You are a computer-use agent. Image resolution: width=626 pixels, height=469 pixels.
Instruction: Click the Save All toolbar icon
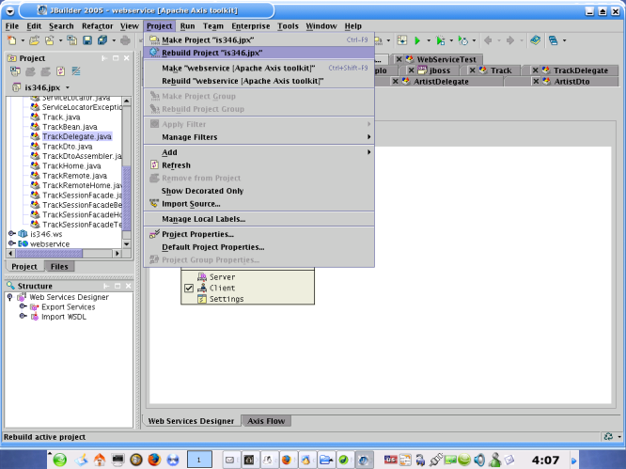pos(101,41)
